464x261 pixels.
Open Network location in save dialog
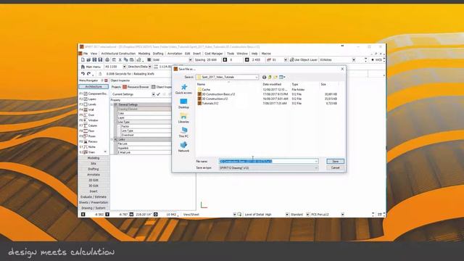click(x=183, y=146)
